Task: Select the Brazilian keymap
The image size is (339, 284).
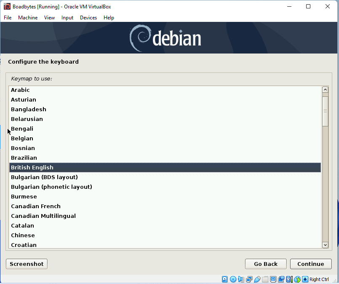Action: [x=165, y=158]
